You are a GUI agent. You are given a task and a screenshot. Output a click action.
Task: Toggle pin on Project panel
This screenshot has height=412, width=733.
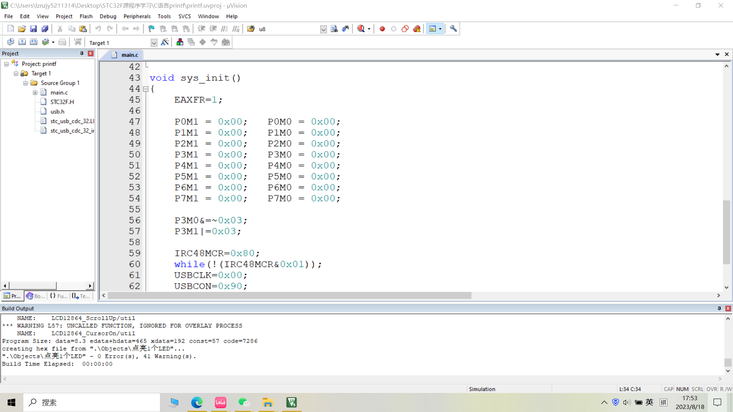pos(82,53)
